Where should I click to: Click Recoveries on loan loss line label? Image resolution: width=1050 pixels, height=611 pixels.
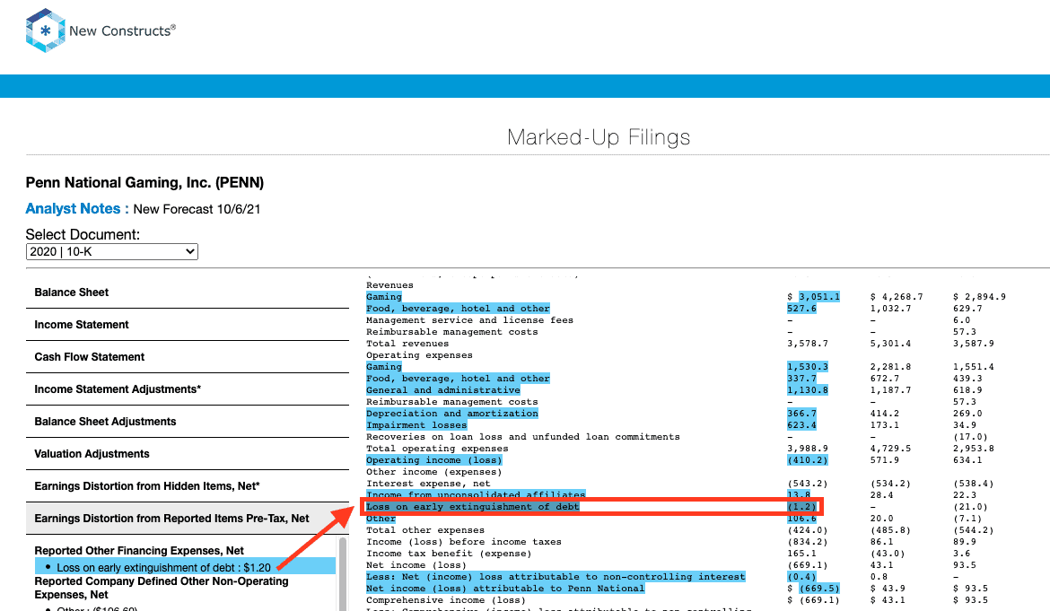point(523,437)
